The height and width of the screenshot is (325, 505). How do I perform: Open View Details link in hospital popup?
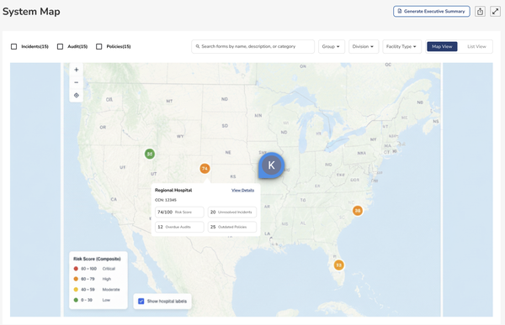(243, 191)
